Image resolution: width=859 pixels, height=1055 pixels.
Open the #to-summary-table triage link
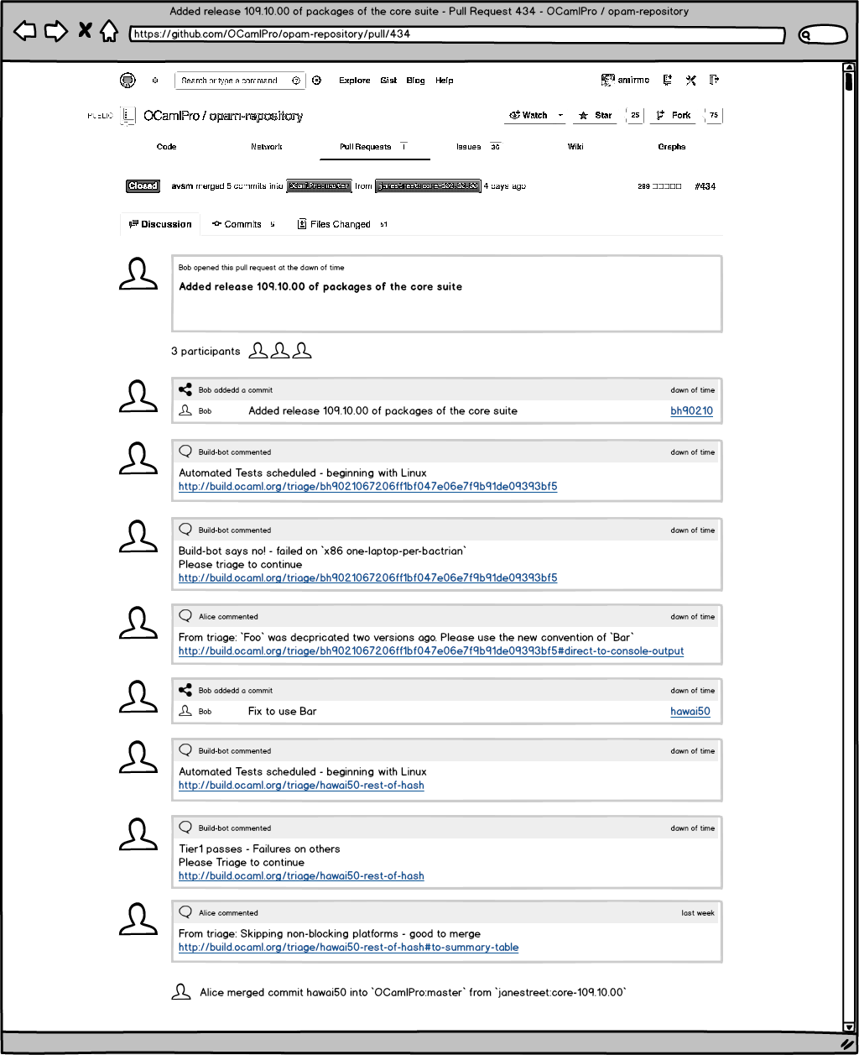pos(349,948)
